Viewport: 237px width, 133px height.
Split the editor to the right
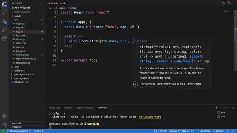[228, 3]
